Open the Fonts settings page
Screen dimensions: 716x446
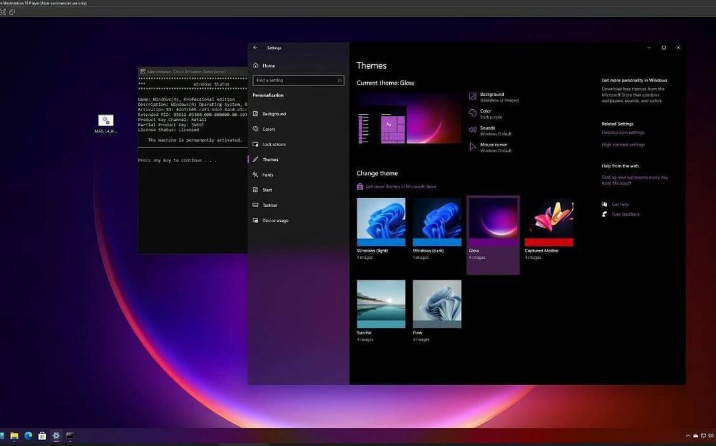point(268,175)
